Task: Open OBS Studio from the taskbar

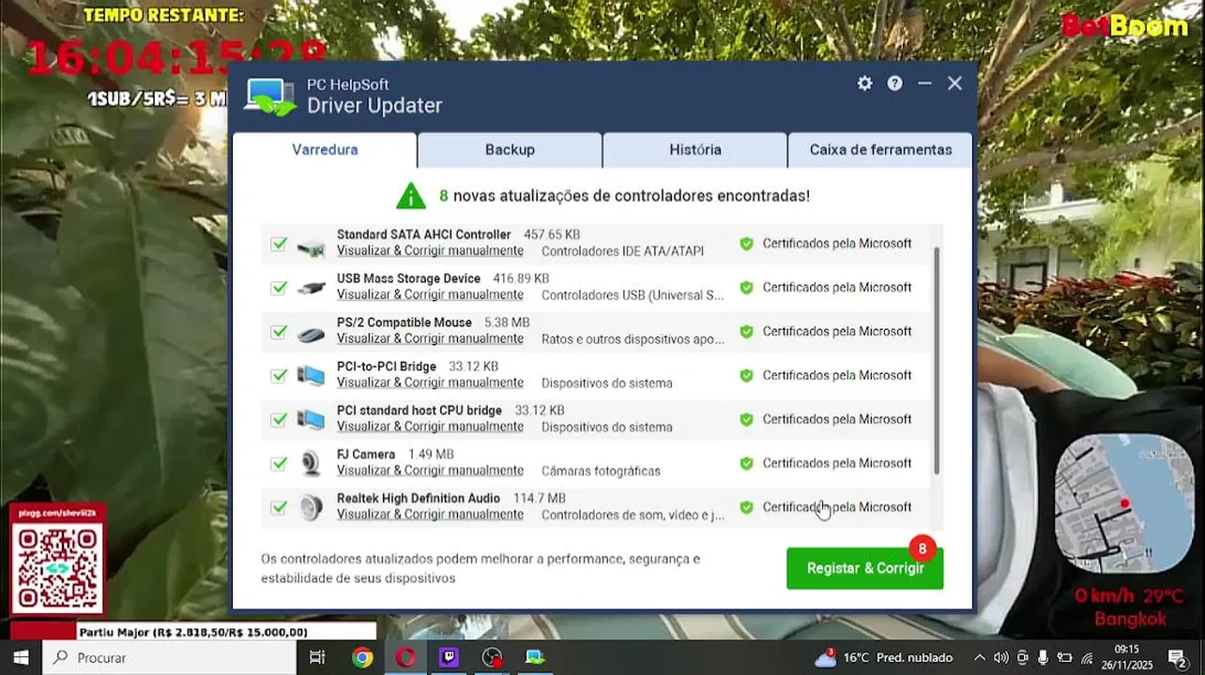Action: pos(492,657)
